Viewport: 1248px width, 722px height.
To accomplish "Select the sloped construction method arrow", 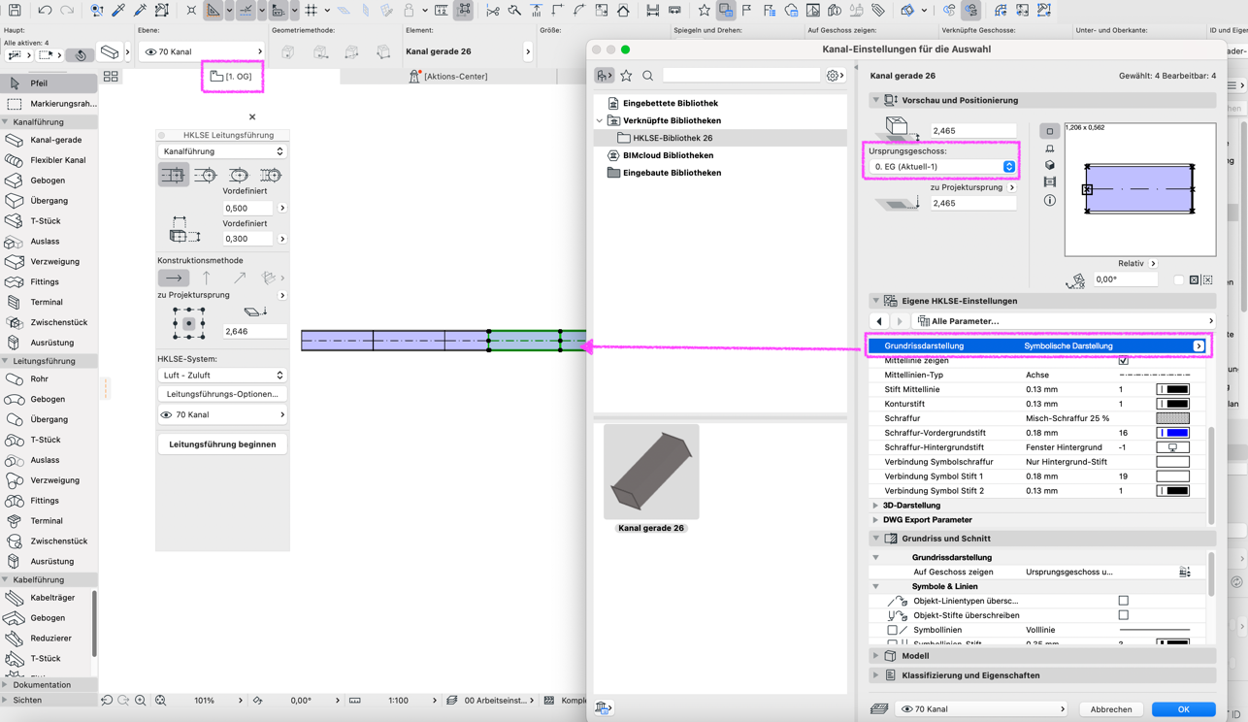I will tap(239, 278).
